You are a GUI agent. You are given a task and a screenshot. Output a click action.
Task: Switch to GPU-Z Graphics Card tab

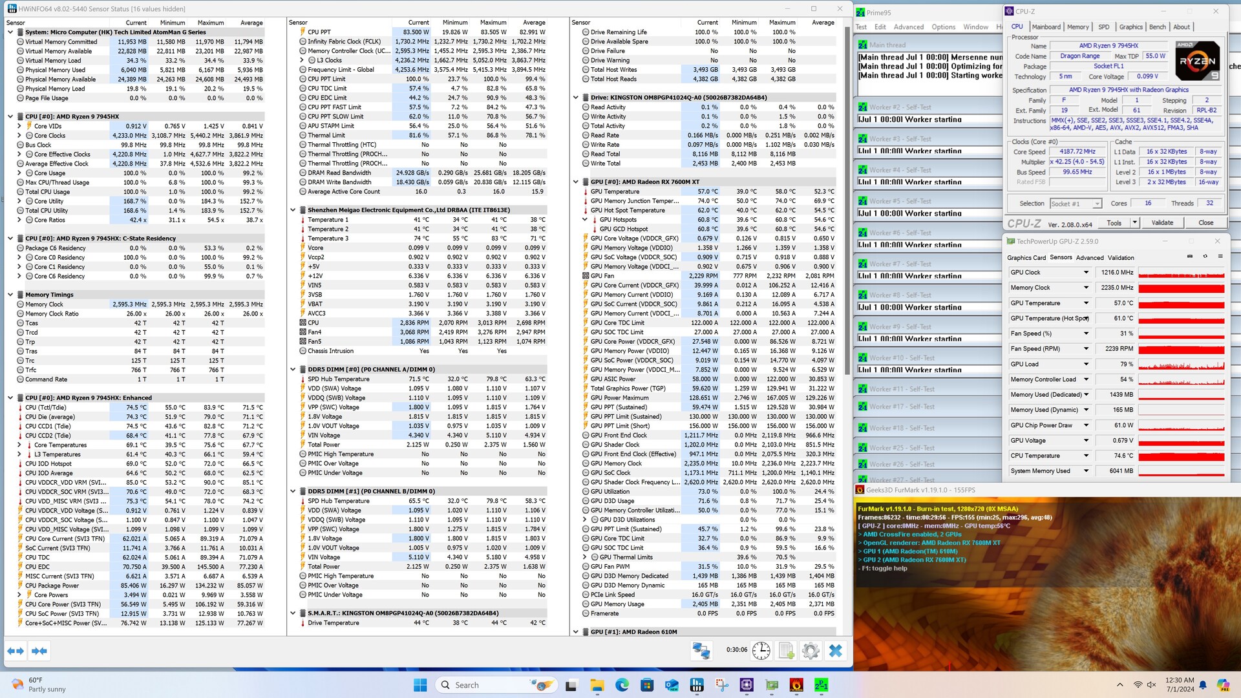point(1026,257)
